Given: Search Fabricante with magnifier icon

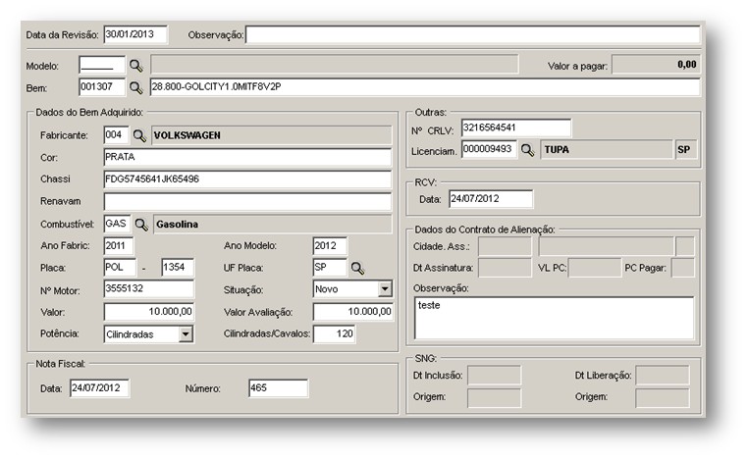Looking at the screenshot, I should [x=139, y=135].
